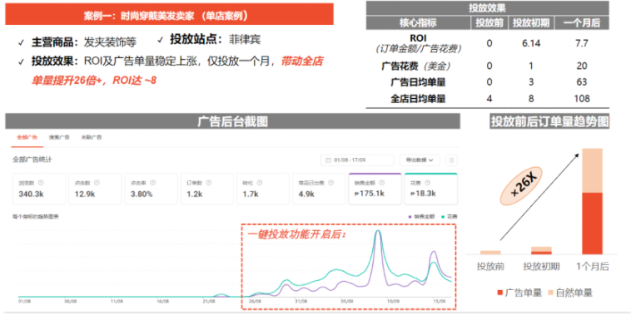Click the calendar icon in date field
The height and width of the screenshot is (315, 636).
(x=328, y=160)
